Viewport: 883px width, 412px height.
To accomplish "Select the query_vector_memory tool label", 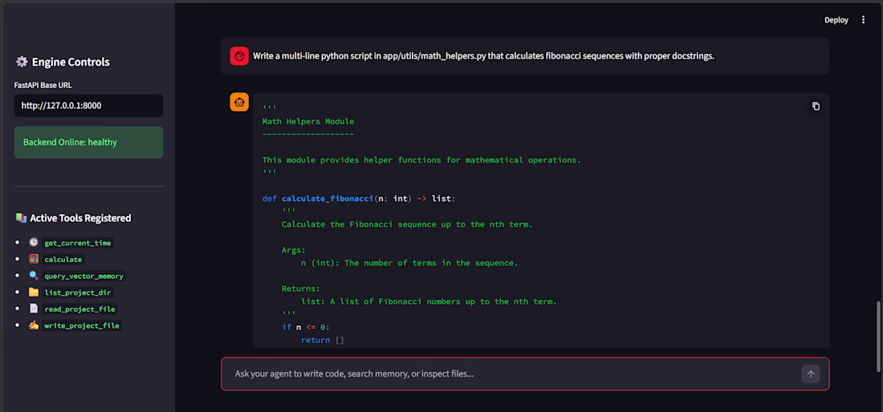I will (x=84, y=276).
